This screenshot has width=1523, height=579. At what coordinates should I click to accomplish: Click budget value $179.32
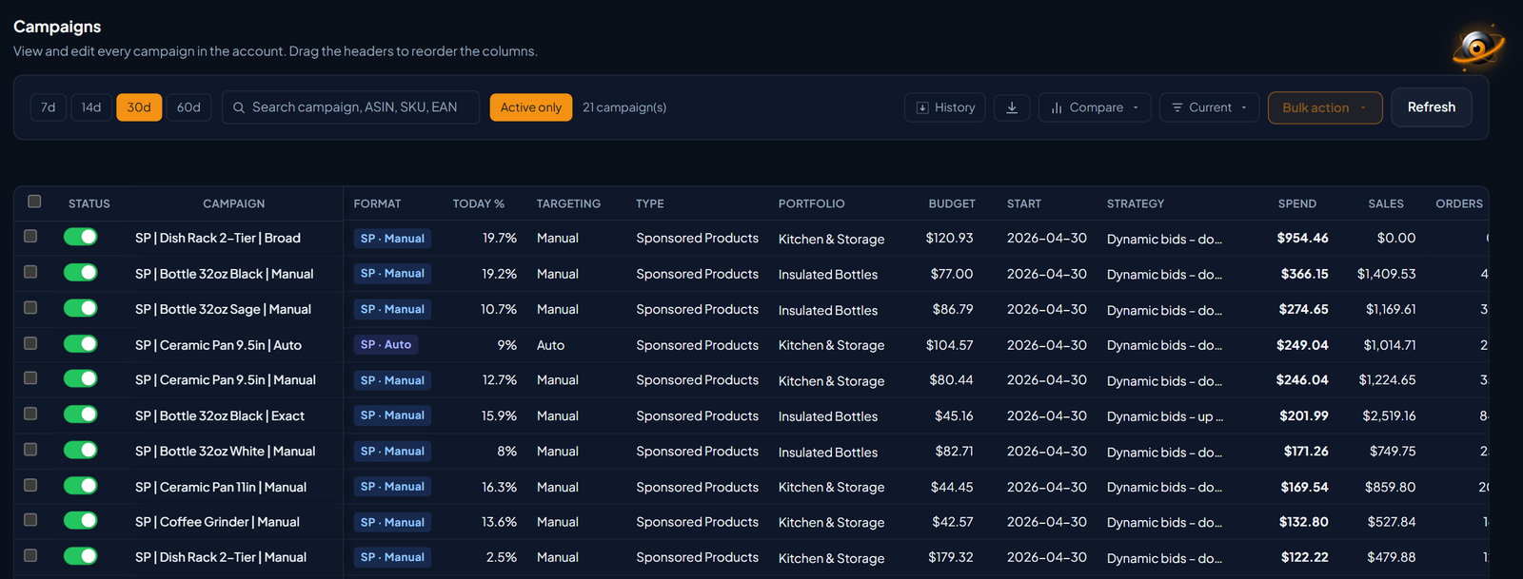[x=951, y=557]
